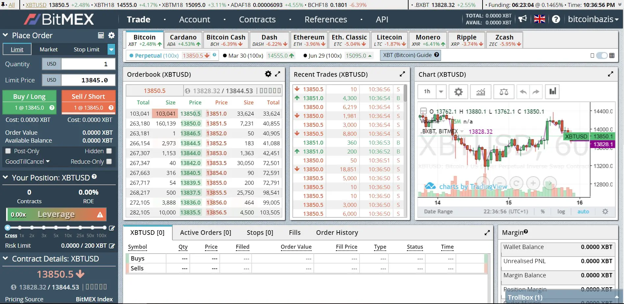
Task: Select Market order type
Action: point(49,49)
